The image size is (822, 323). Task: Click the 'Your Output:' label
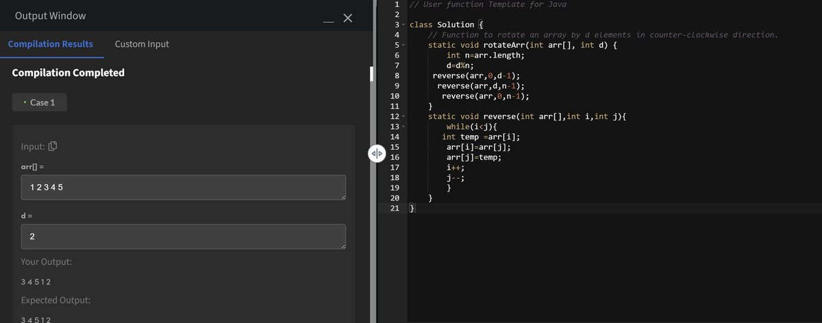[47, 262]
